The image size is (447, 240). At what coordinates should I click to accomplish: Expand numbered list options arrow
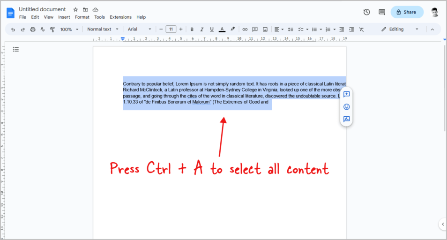(x=335, y=30)
